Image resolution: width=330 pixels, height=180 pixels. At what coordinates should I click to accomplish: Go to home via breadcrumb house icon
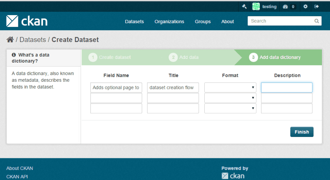click(x=10, y=40)
